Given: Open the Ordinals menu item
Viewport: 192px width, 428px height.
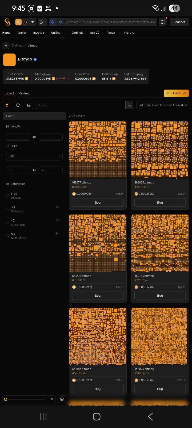Looking at the screenshot, I should pos(78,33).
